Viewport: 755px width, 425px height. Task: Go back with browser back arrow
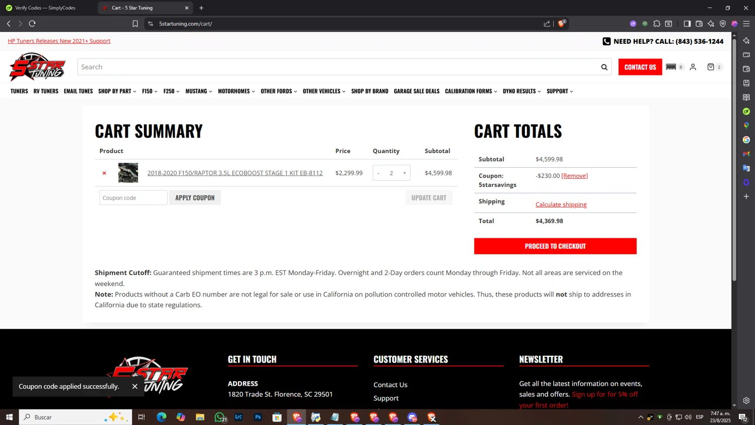point(9,24)
